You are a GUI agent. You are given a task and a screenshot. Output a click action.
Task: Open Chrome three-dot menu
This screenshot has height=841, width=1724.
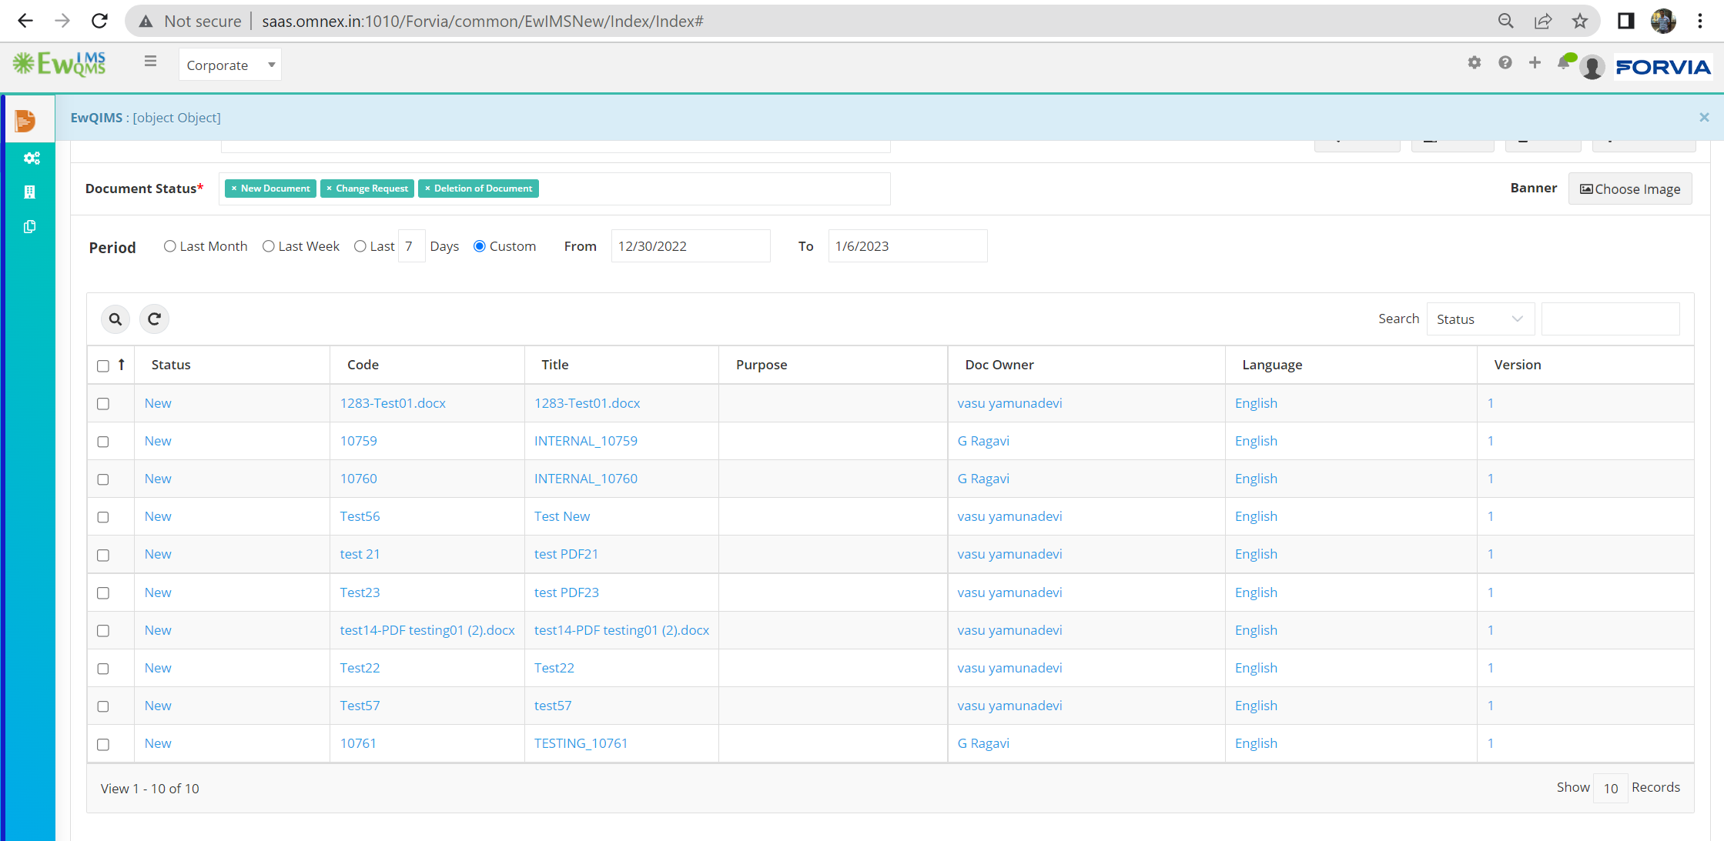coord(1700,21)
